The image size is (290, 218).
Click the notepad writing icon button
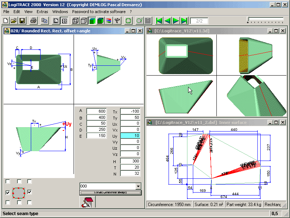pyautogui.click(x=87, y=202)
